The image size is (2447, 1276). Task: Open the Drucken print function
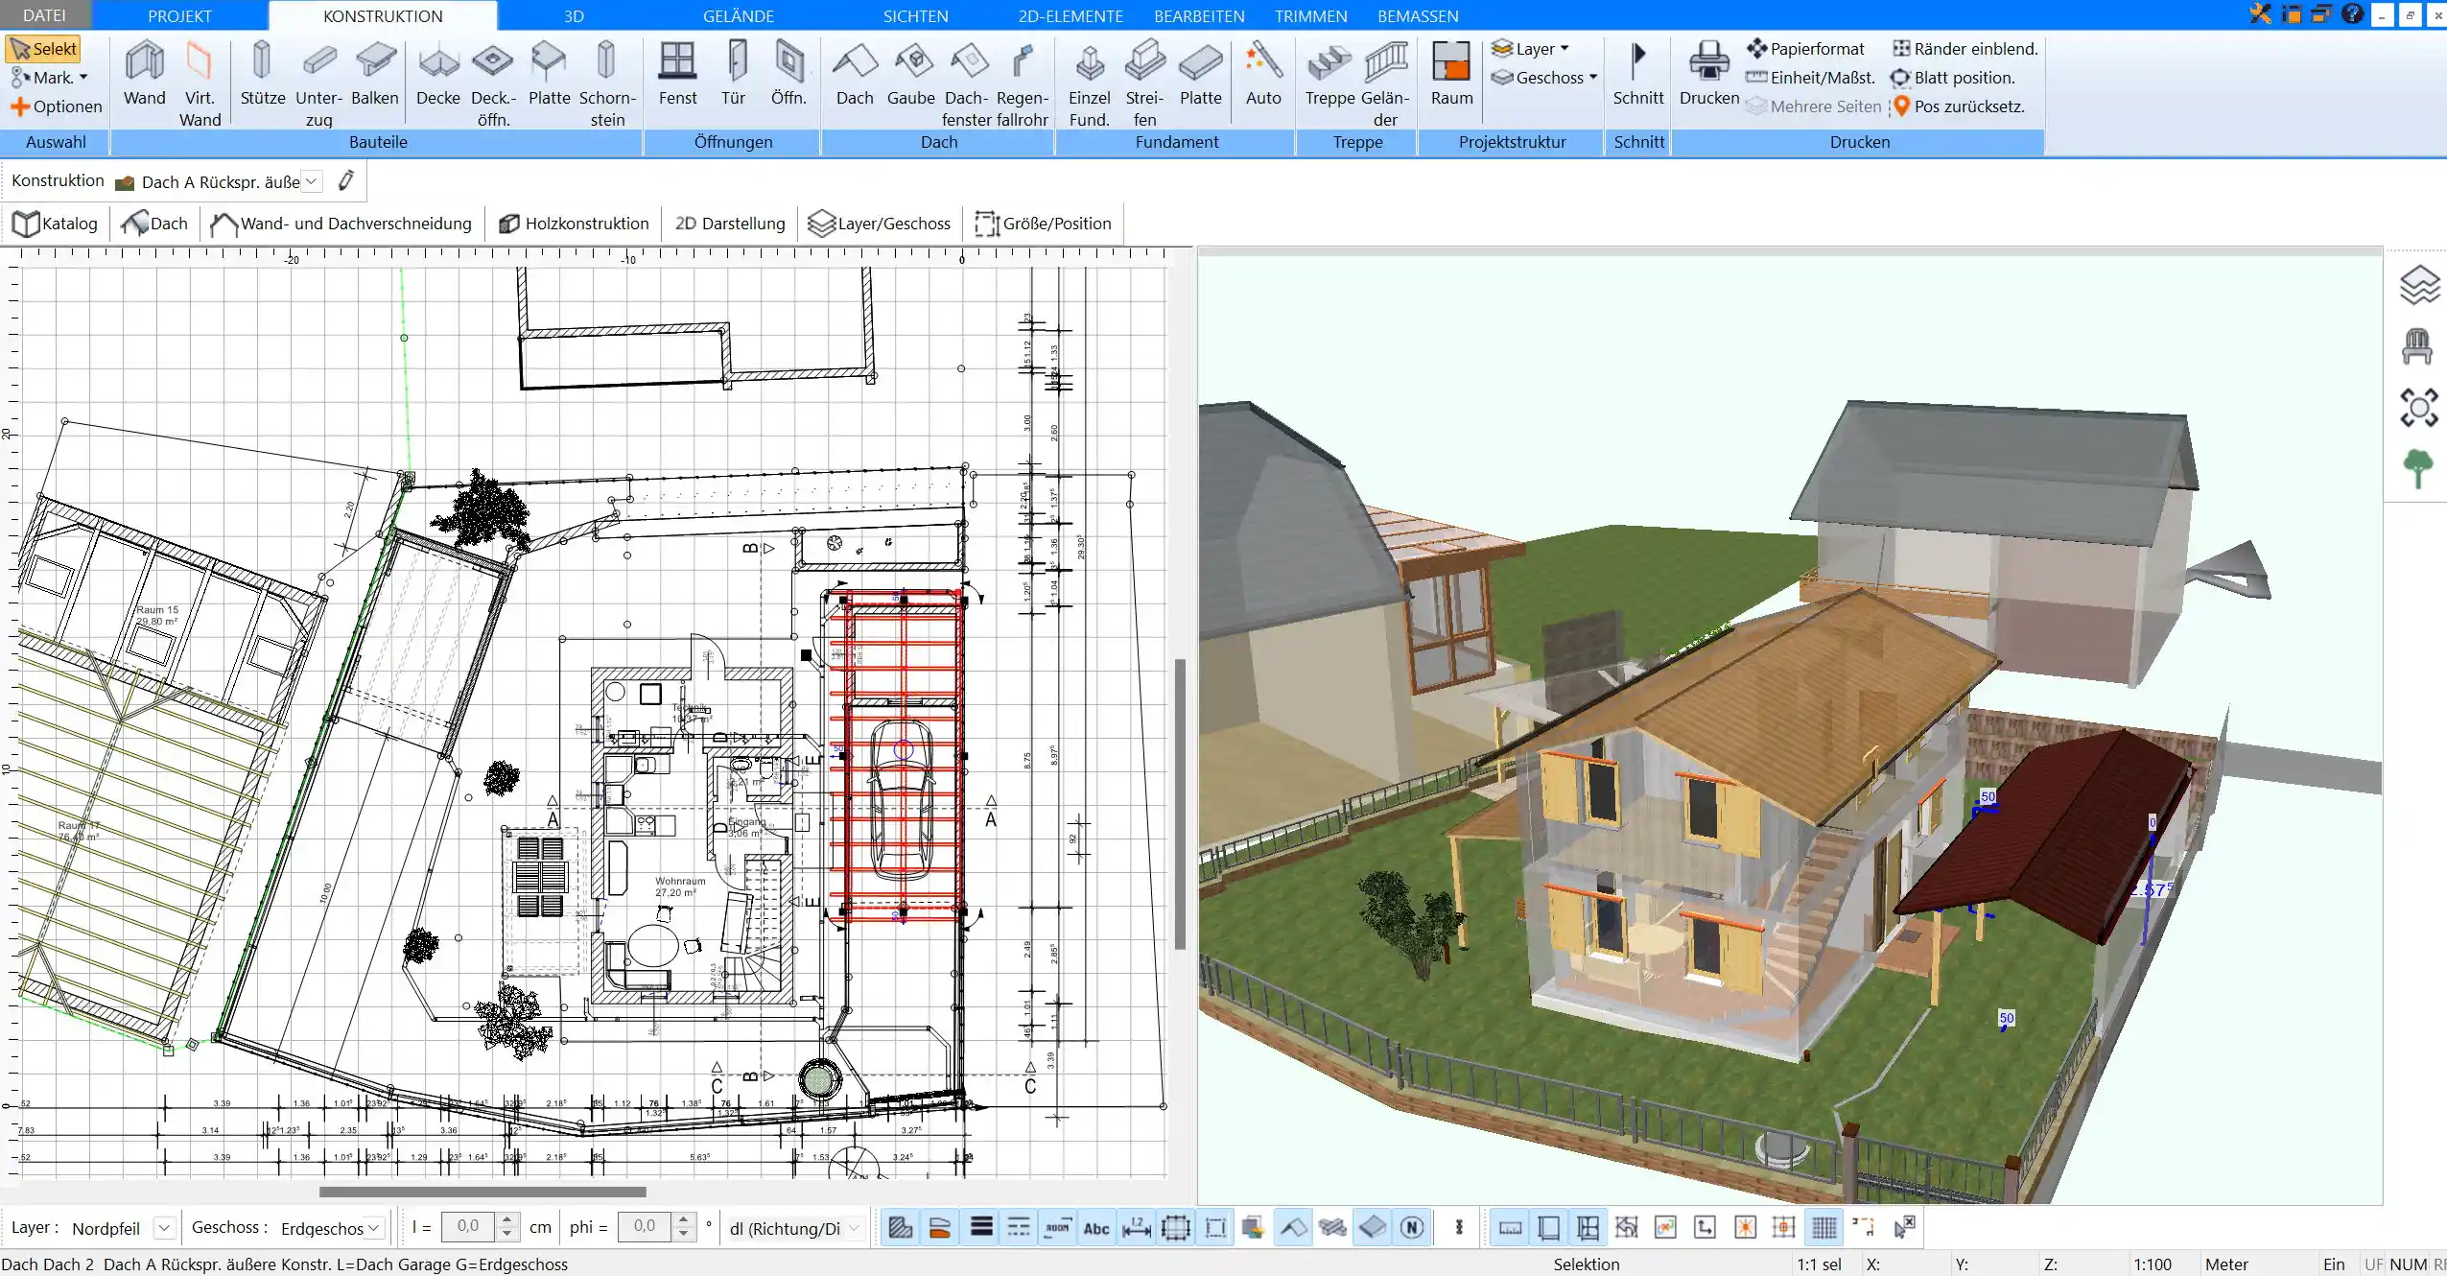1709,74
